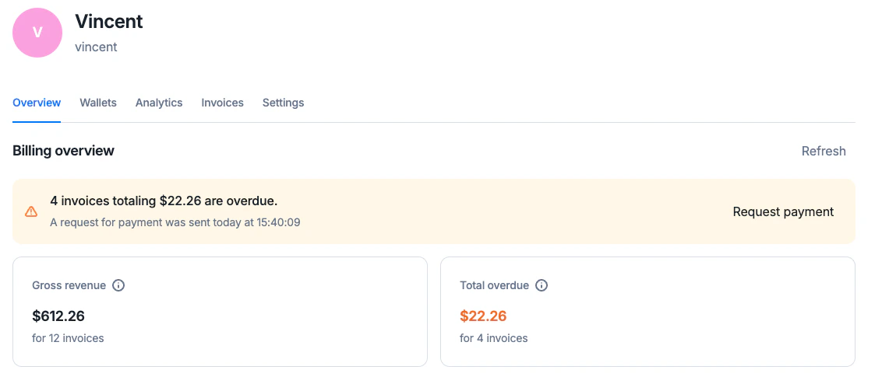Click the lowercase vincent identifier text
Image resolution: width=875 pixels, height=377 pixels.
click(x=96, y=47)
